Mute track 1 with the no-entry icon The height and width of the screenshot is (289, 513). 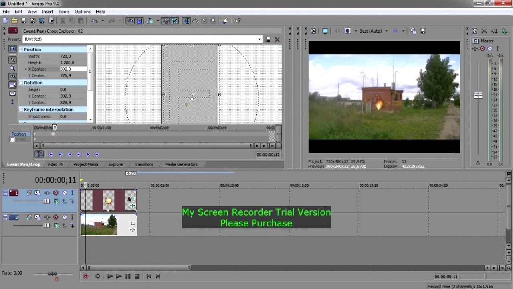coord(65,193)
